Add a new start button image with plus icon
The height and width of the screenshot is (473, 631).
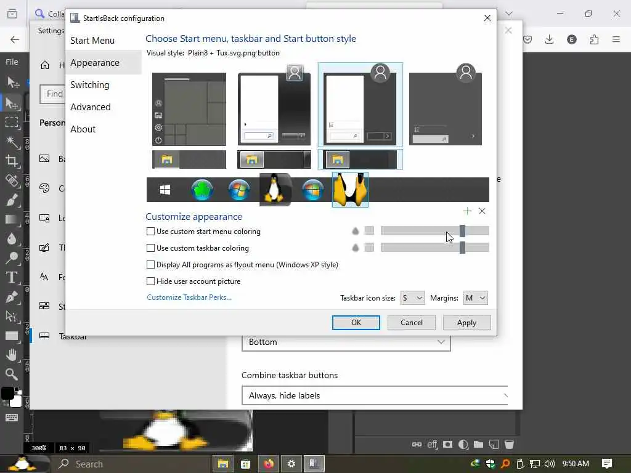point(467,211)
